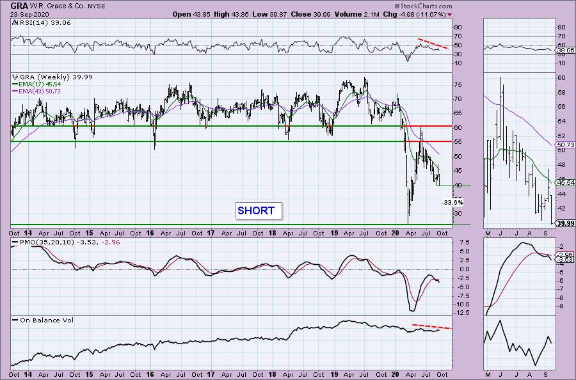
Task: Click the GRA ticker symbol in header
Action: [x=19, y=6]
